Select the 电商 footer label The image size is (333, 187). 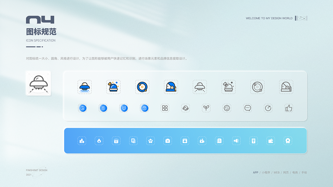point(295,172)
